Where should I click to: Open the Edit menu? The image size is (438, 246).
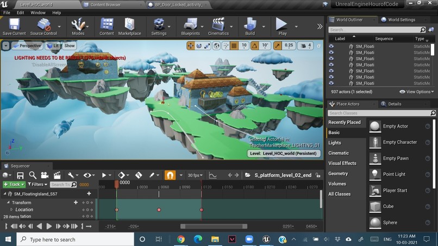[x=20, y=12]
